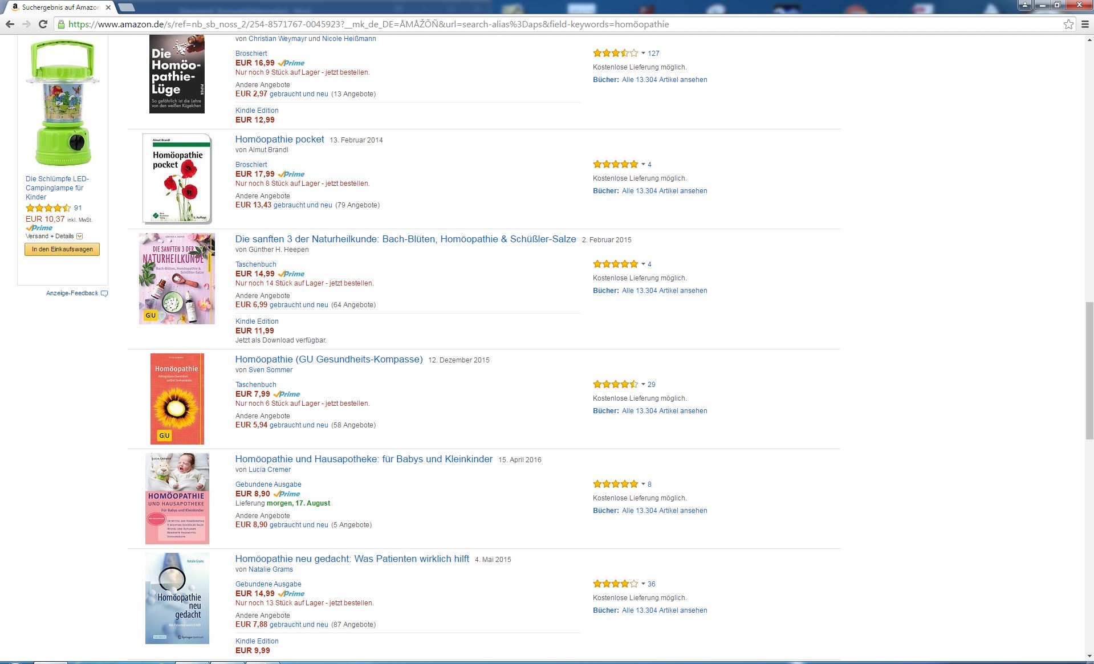
Task: Reload the Amazon search page
Action: pyautogui.click(x=43, y=24)
